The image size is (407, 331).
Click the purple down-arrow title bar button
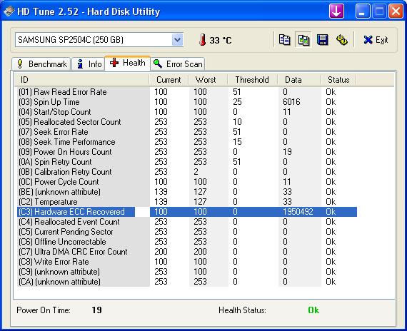[336, 11]
